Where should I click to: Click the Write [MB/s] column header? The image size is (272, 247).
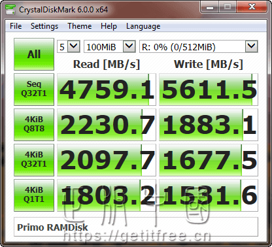tap(209, 64)
